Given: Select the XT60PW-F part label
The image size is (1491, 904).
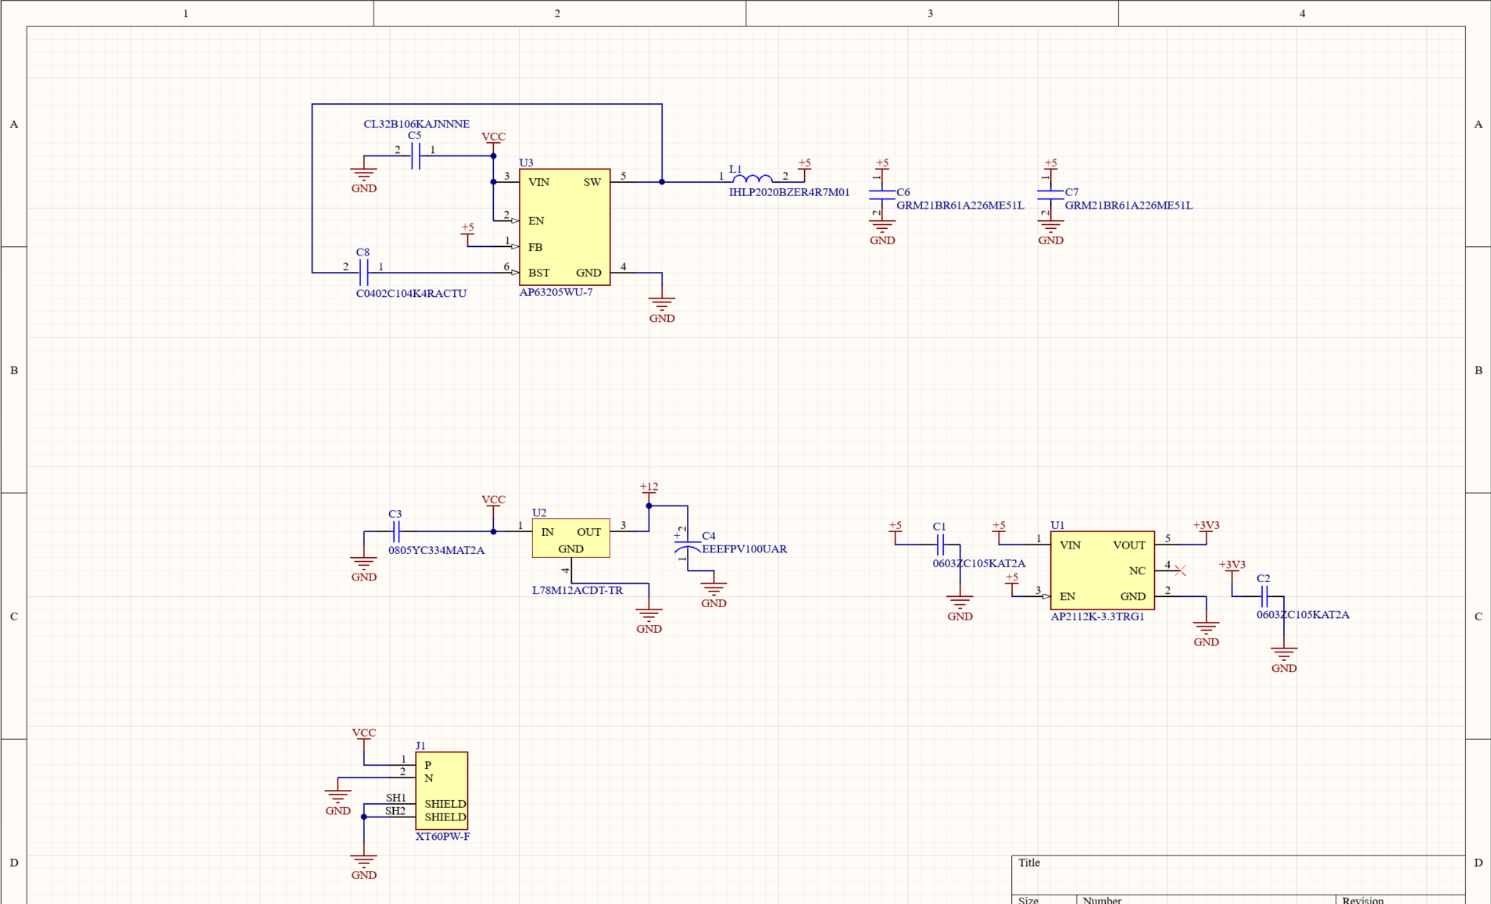Looking at the screenshot, I should pos(442,836).
